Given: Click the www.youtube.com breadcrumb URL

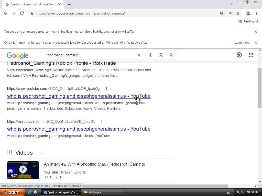Looking at the screenshot, I should pos(53,89).
